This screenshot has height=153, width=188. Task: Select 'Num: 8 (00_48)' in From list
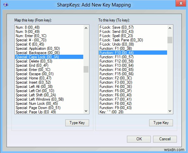click(x=49, y=27)
